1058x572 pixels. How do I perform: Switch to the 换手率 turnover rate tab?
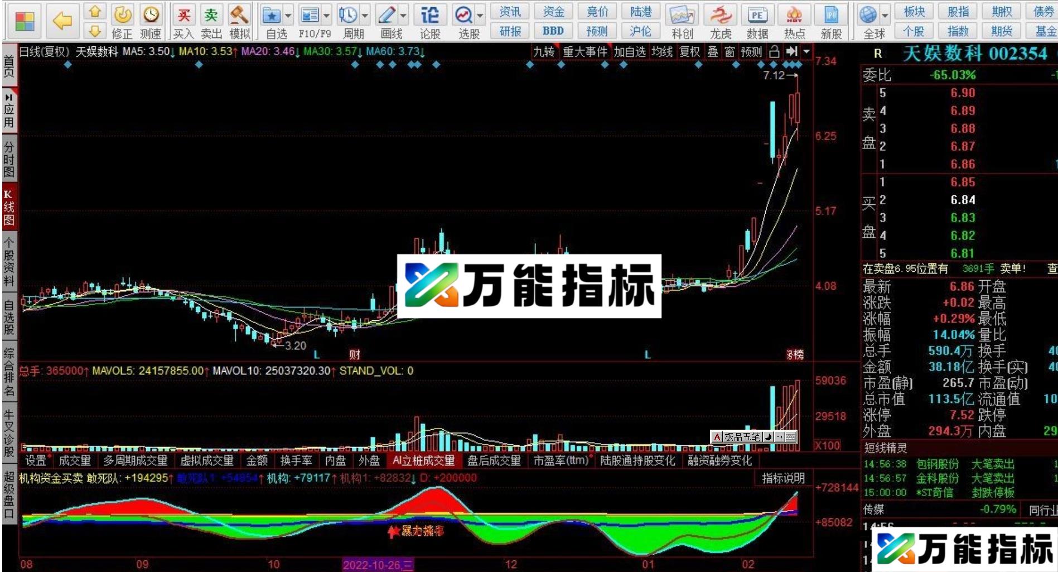click(x=297, y=461)
